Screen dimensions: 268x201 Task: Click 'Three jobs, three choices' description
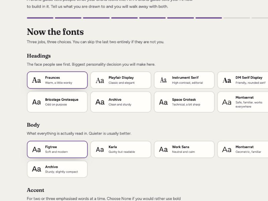point(95,42)
